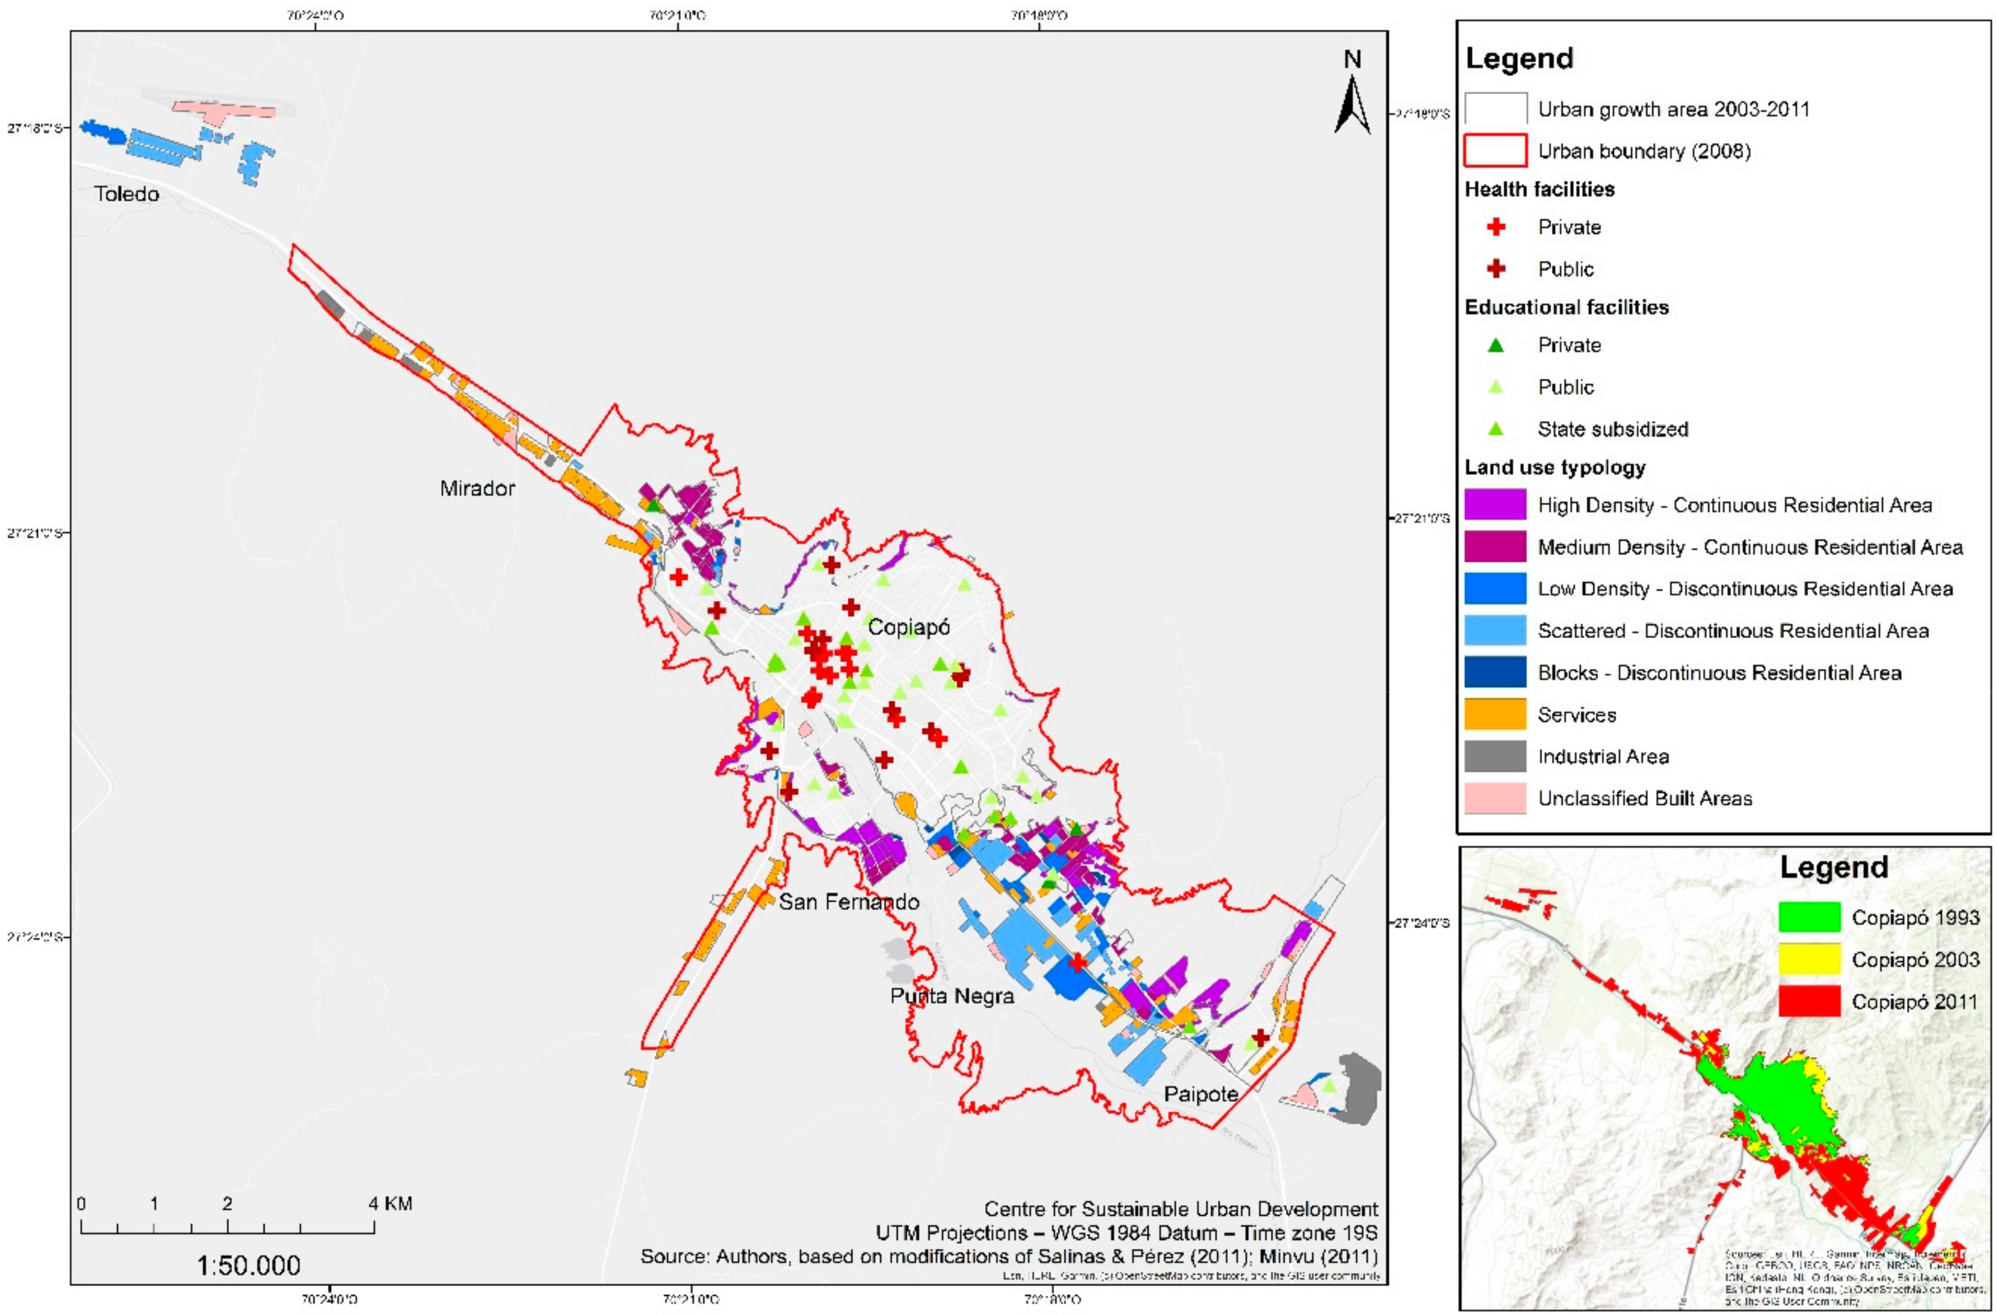1997x1314 pixels.
Task: Click the 1:50.000 scale text
Action: point(249,1265)
